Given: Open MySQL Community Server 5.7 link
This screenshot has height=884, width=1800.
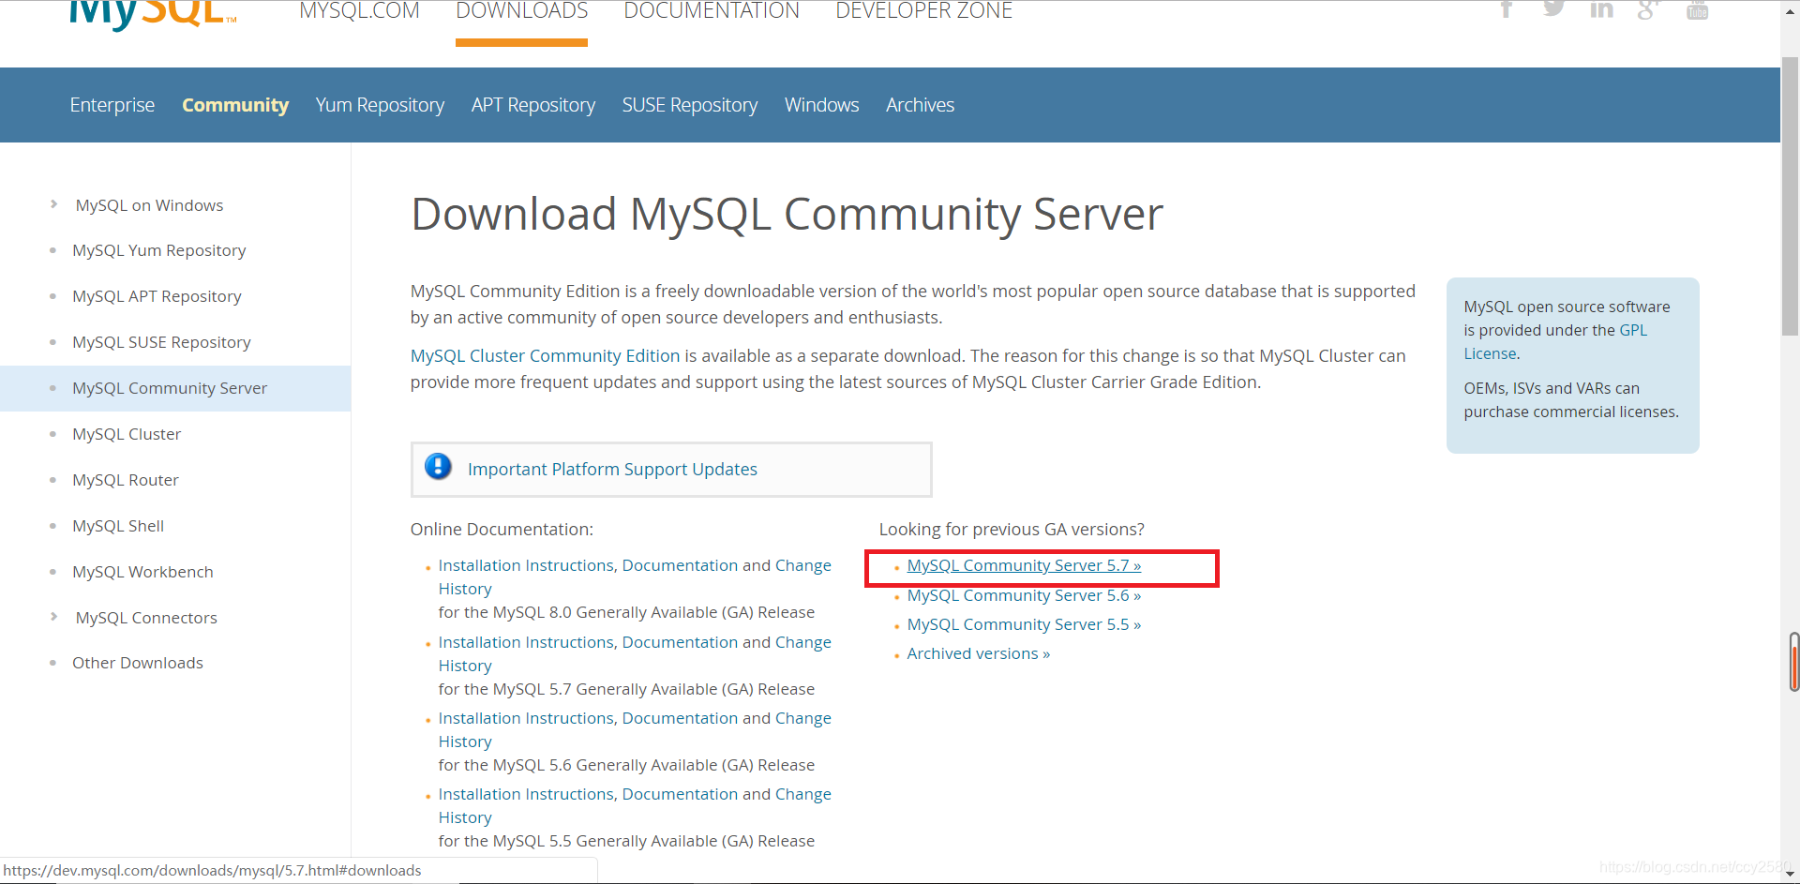Looking at the screenshot, I should (x=1024, y=565).
